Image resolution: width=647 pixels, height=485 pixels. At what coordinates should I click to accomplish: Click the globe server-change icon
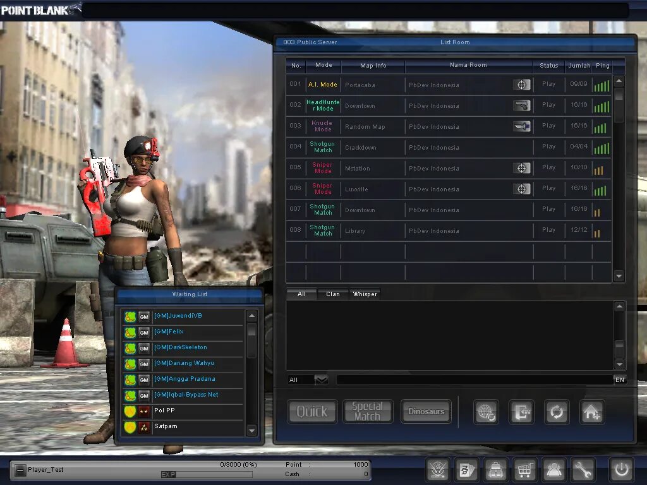coord(486,412)
